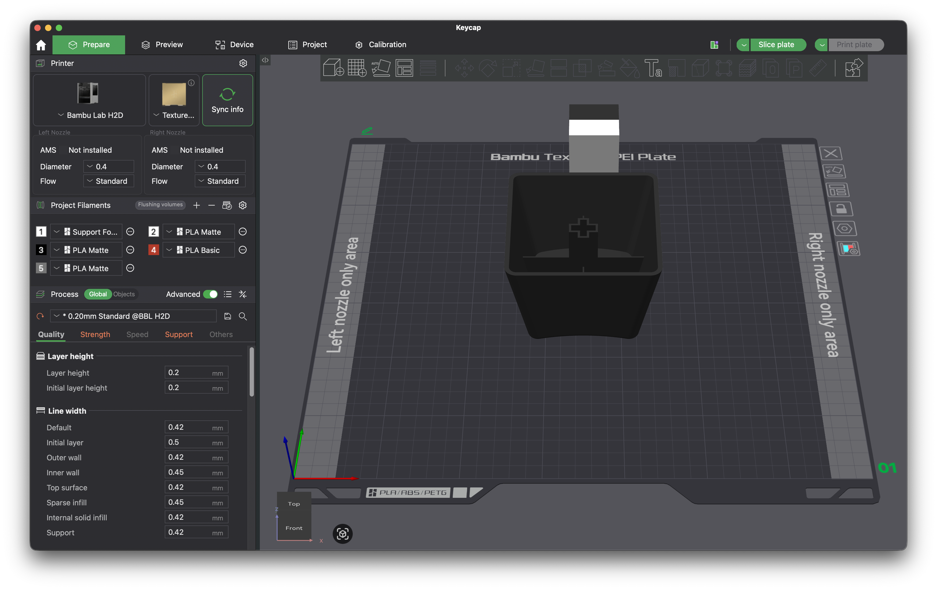This screenshot has width=937, height=590.
Task: Click filament 4 red color swatch
Action: [154, 250]
